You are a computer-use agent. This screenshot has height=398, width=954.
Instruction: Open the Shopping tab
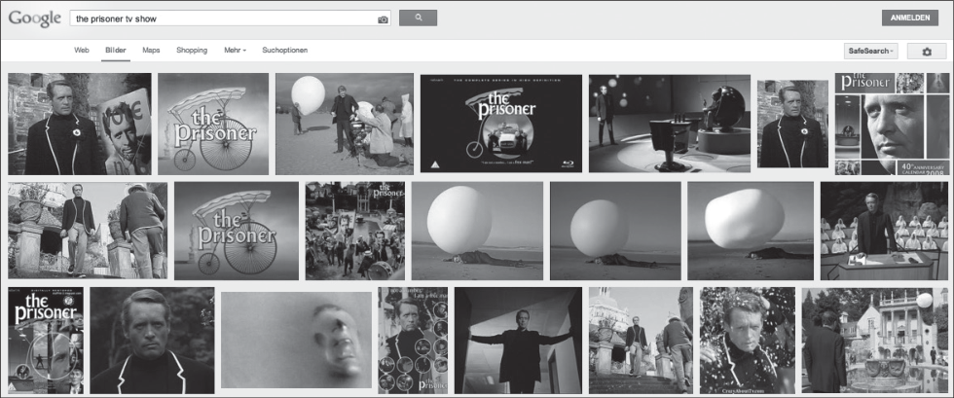tap(192, 51)
